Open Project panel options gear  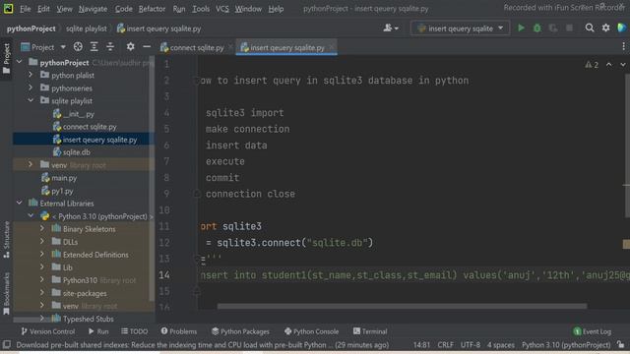130,47
